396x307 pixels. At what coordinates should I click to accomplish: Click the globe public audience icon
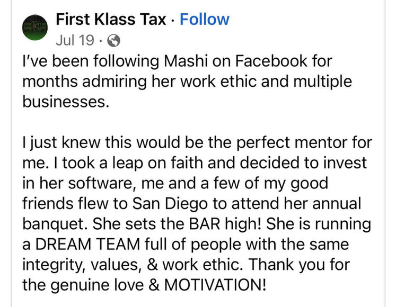click(x=113, y=40)
